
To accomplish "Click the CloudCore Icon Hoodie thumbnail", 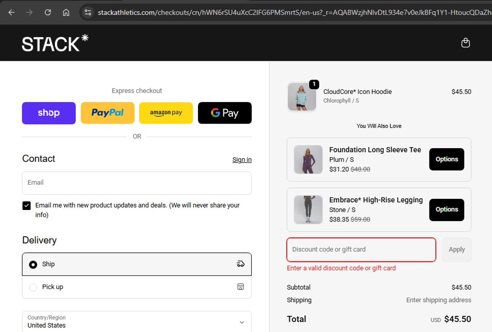I will [302, 97].
